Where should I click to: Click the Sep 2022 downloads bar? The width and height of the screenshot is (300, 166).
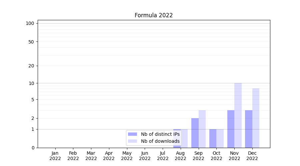[x=202, y=129]
